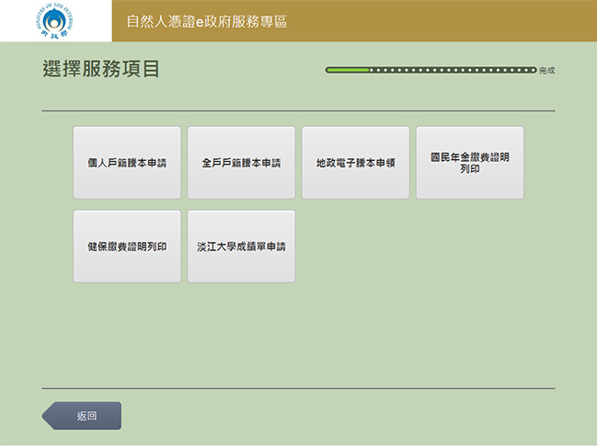Click empty tile area right of 淡江大學成績單申請
This screenshot has height=446, width=598.
coord(355,246)
